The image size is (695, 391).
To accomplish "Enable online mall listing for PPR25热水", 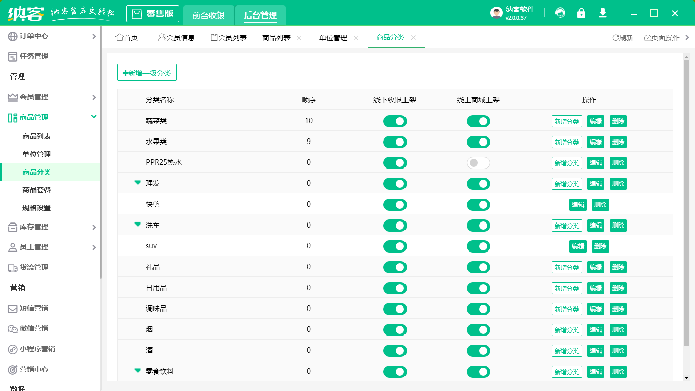I will (478, 163).
